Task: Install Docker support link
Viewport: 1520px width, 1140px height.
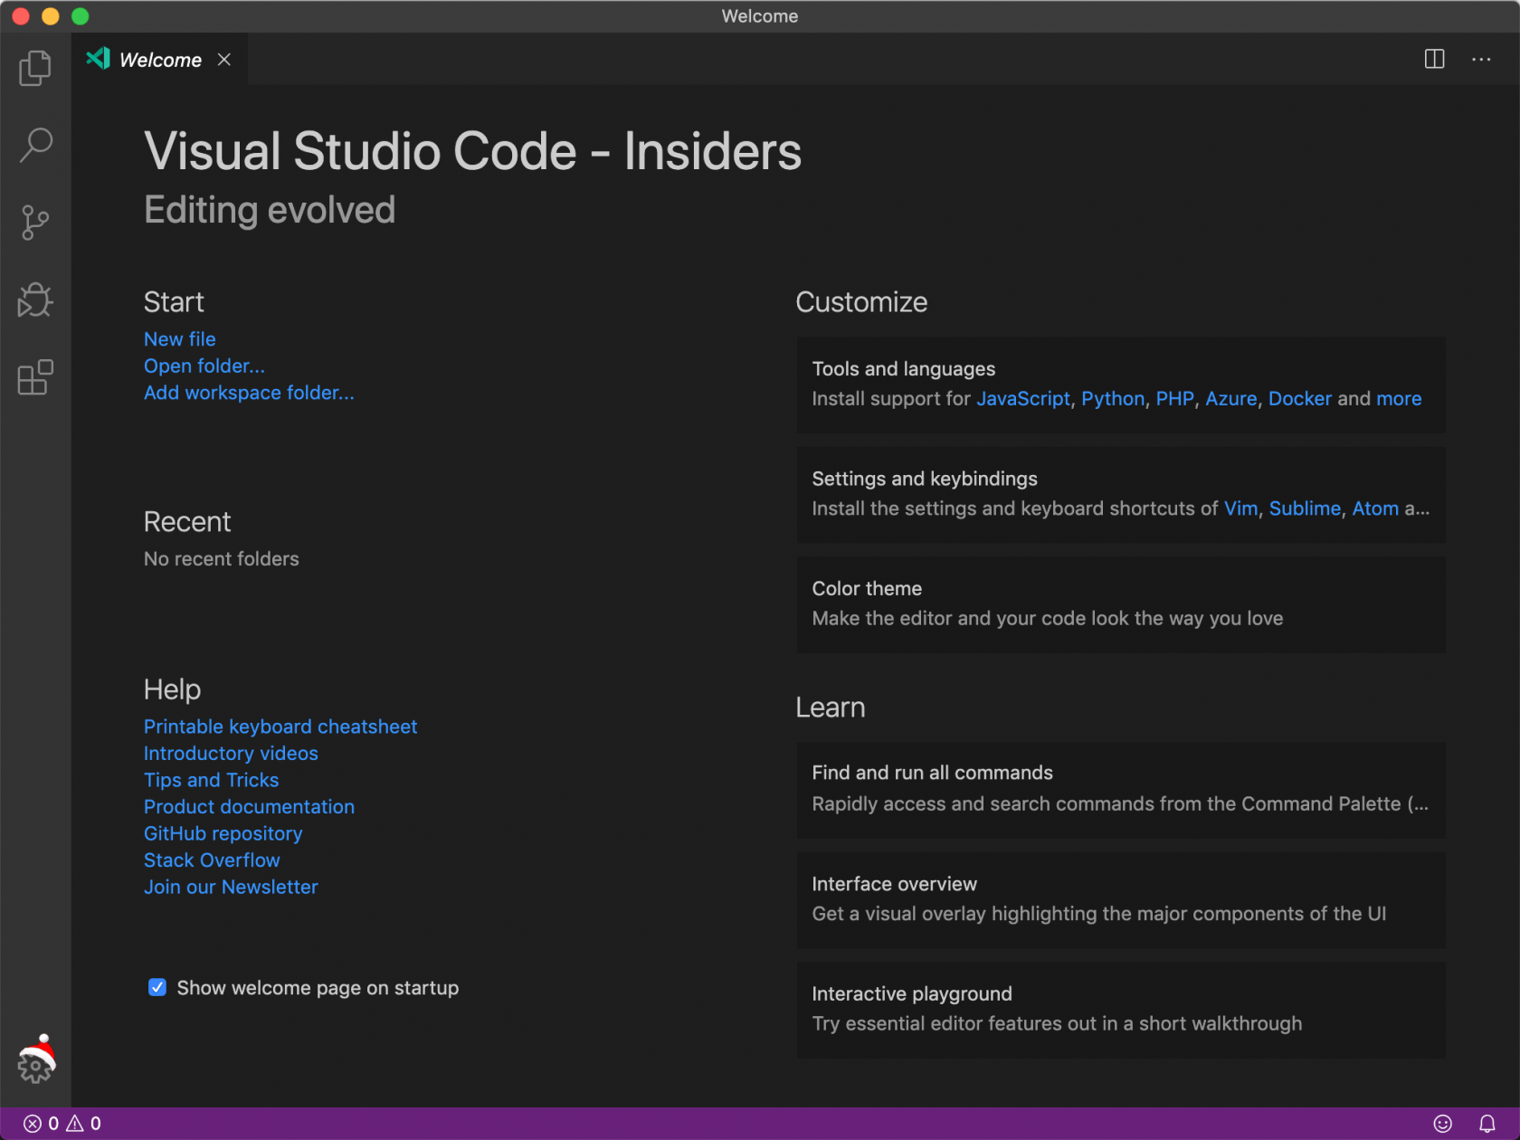Action: tap(1299, 399)
